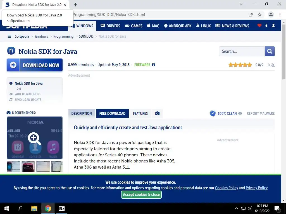Click the volume speaker tray icon
The image size is (286, 214).
pos(250,208)
